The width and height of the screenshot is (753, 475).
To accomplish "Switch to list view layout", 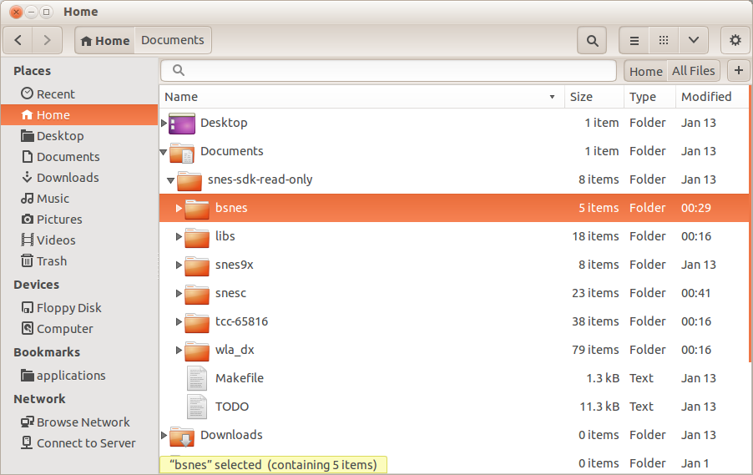I will pyautogui.click(x=634, y=40).
